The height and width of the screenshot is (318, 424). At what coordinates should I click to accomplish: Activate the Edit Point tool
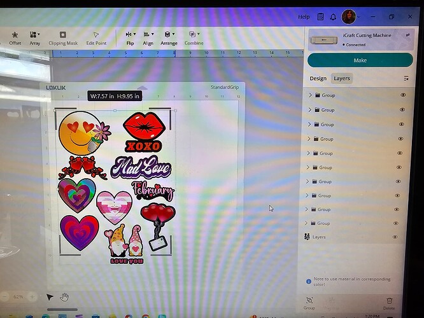coord(96,38)
